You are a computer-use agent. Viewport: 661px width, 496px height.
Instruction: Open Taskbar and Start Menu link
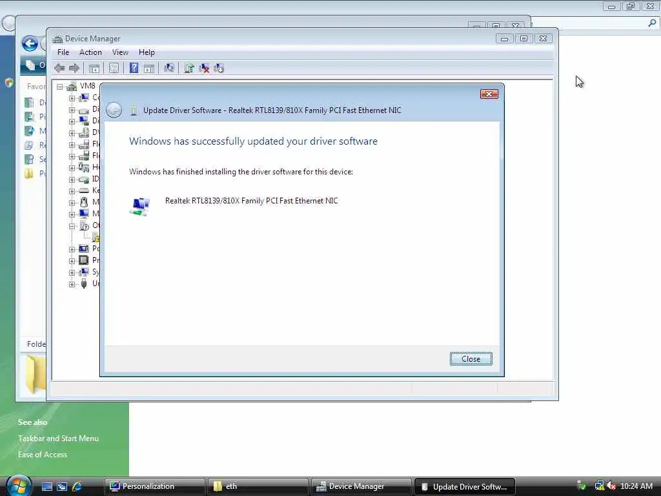click(x=58, y=439)
